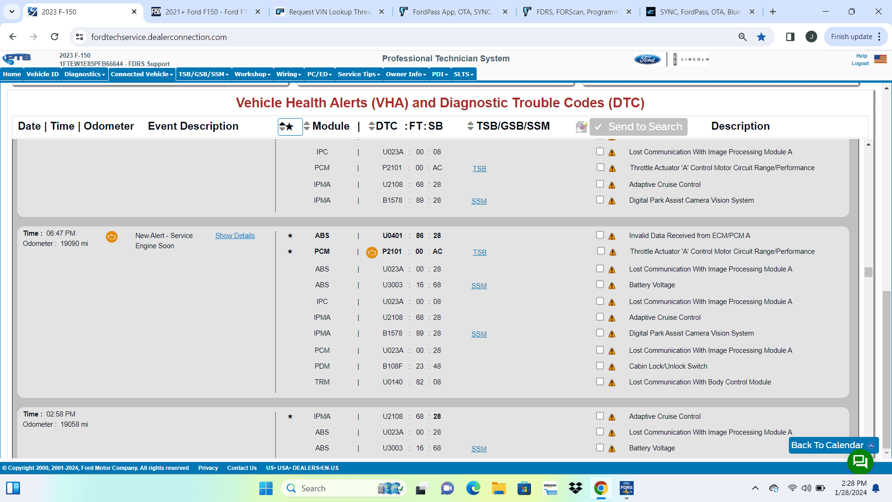Screen dimensions: 892x502
Task: Click orange engine icon next to PCM P2101
Action: point(372,252)
